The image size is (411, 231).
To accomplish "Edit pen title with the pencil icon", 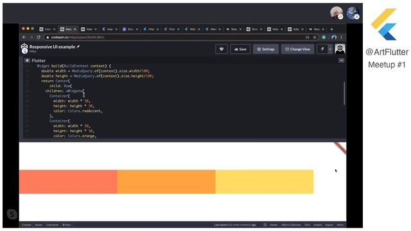I will (x=78, y=47).
